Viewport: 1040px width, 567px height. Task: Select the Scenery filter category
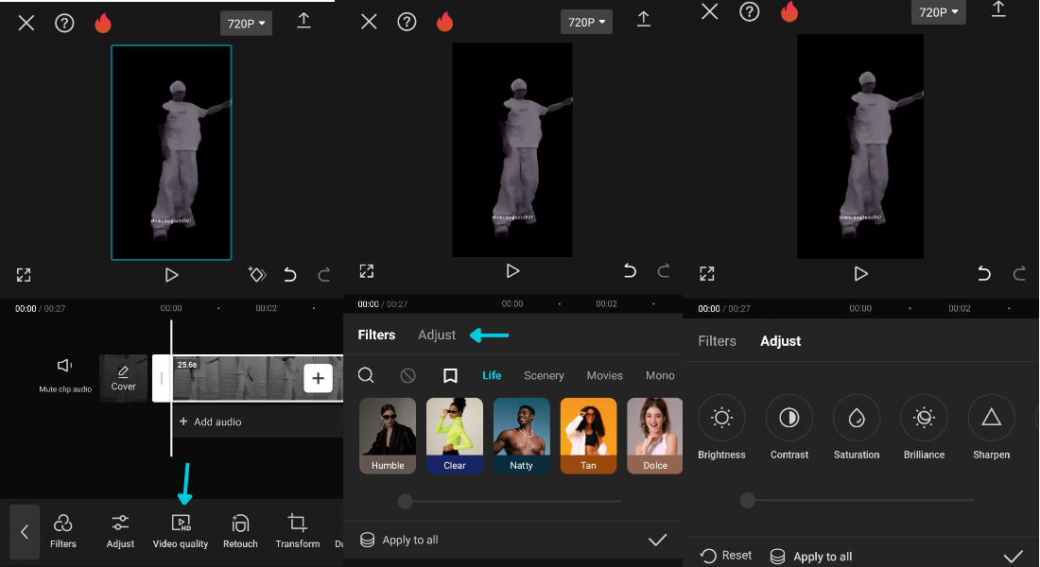pos(544,375)
